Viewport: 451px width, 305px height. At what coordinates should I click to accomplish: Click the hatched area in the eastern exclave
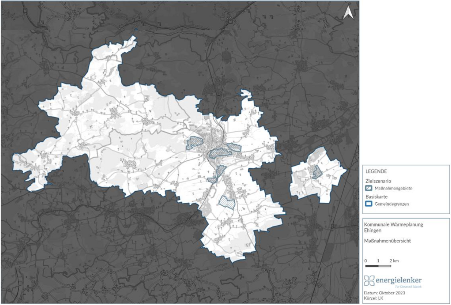click(x=316, y=172)
